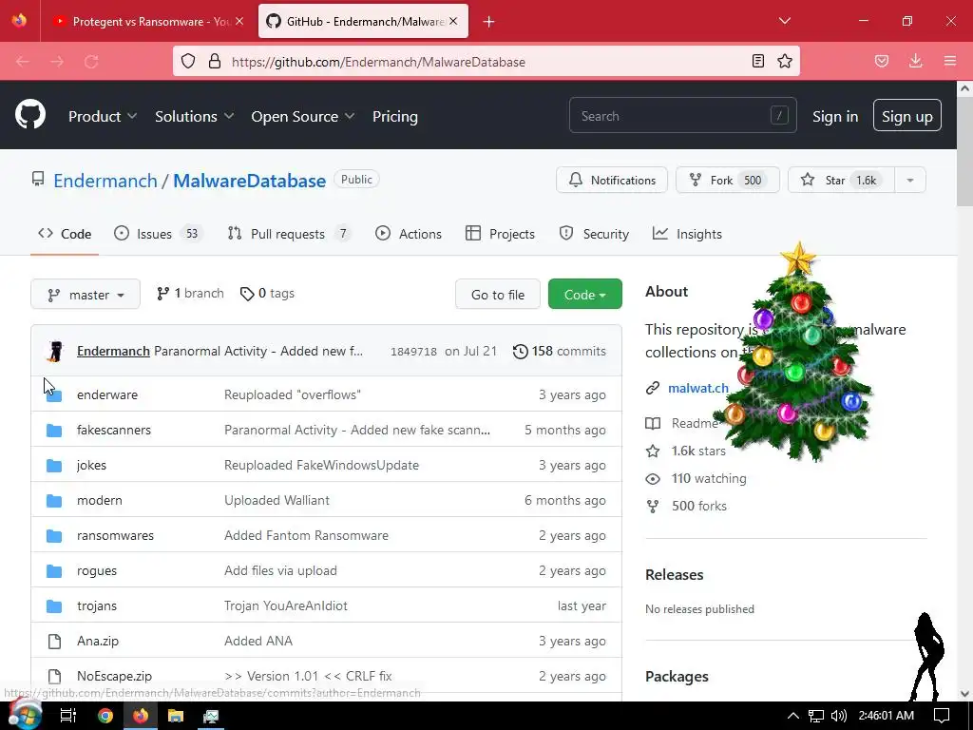The image size is (973, 730).
Task: Open the Endermanch owner link
Action: coord(105,181)
